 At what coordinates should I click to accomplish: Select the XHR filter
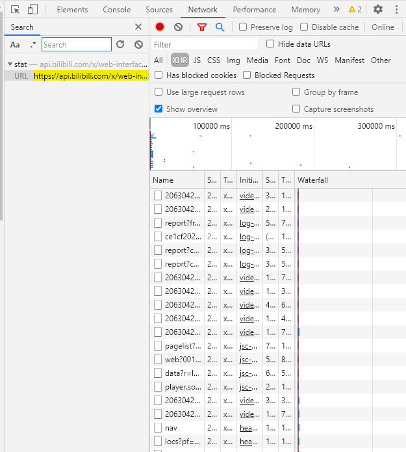tap(180, 60)
